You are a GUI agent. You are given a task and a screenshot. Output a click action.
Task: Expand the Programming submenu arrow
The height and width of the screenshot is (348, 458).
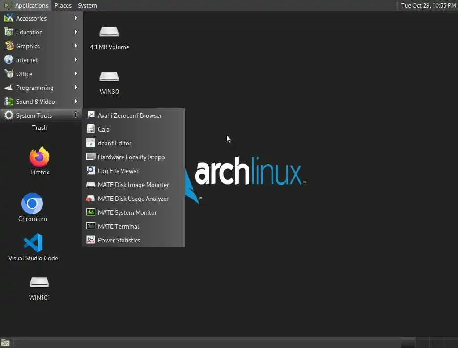click(x=76, y=87)
